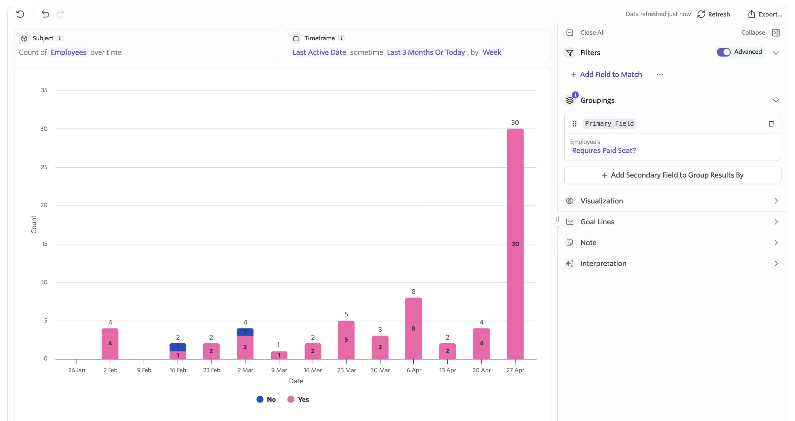Click the reset/revert icon in top toolbar
The width and height of the screenshot is (795, 421).
tap(20, 14)
